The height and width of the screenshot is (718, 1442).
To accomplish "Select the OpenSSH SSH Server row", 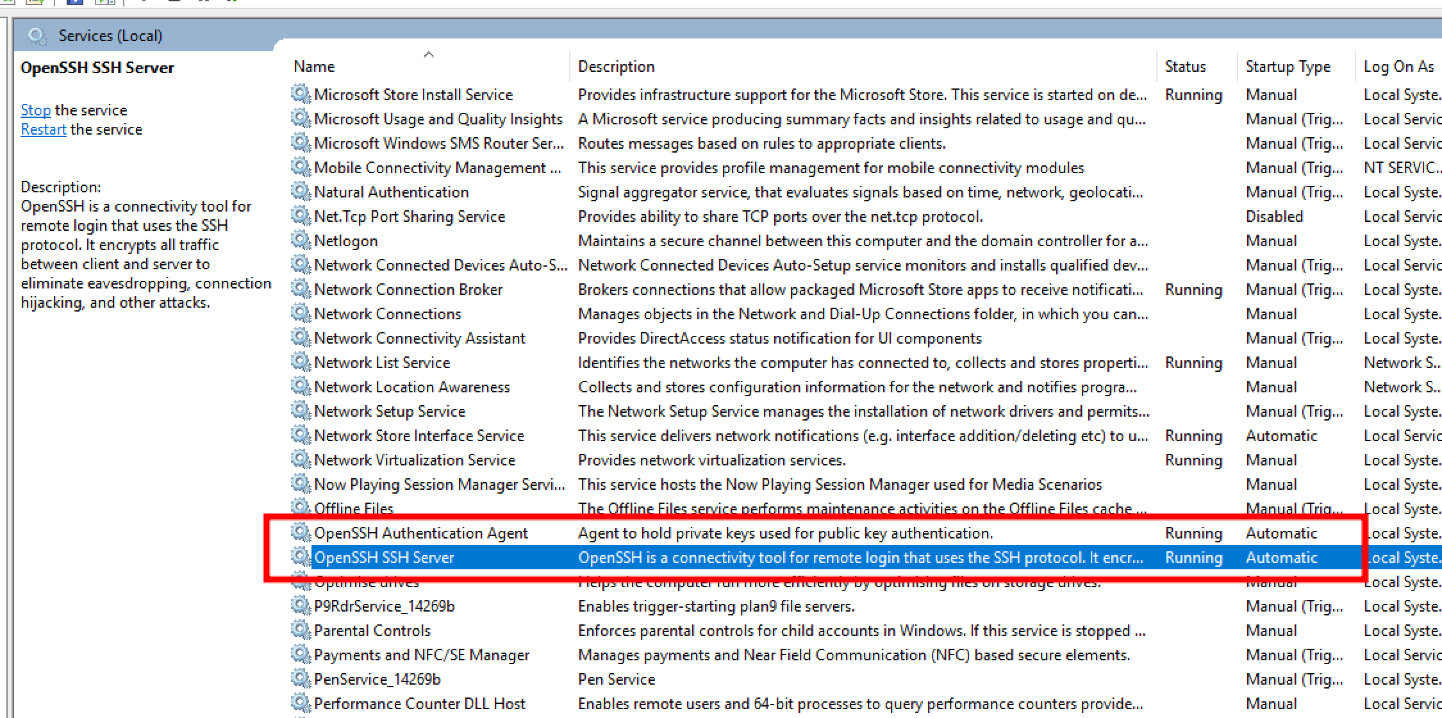I will [383, 558].
